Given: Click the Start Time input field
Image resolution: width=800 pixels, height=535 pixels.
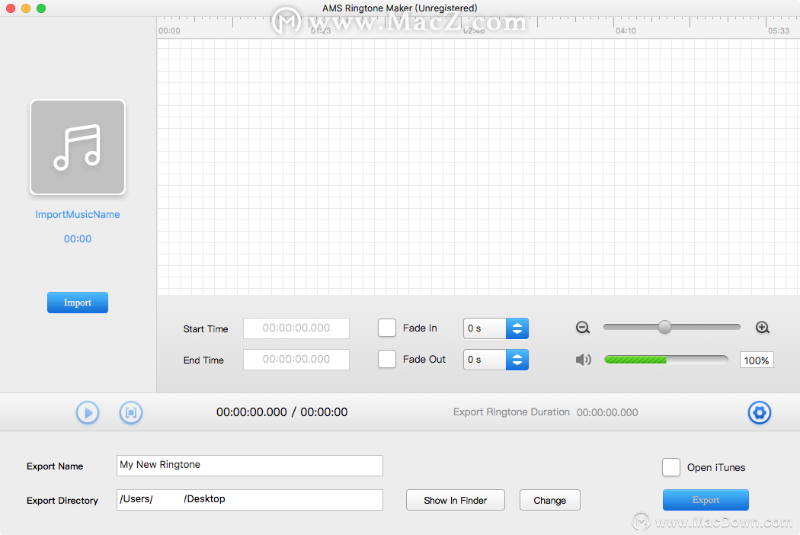Looking at the screenshot, I should [296, 328].
